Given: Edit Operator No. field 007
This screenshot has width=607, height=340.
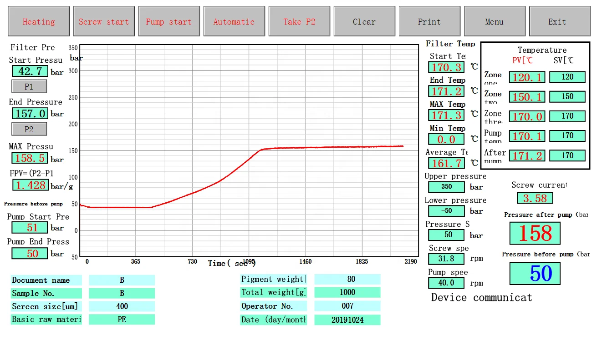Looking at the screenshot, I should 347,306.
